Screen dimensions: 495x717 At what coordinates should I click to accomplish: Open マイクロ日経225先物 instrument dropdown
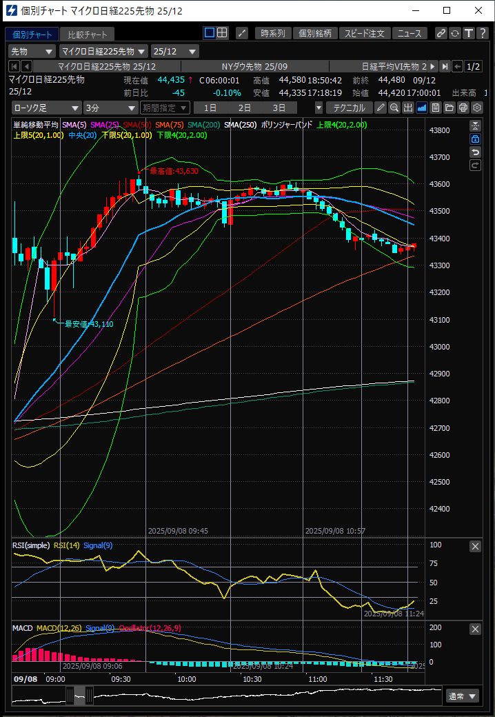(103, 51)
